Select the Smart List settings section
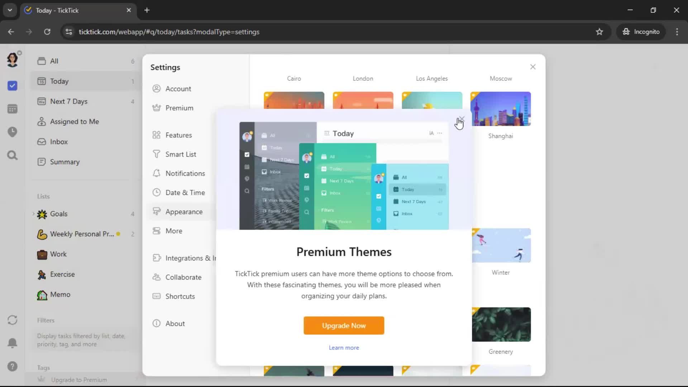688x387 pixels. point(181,154)
